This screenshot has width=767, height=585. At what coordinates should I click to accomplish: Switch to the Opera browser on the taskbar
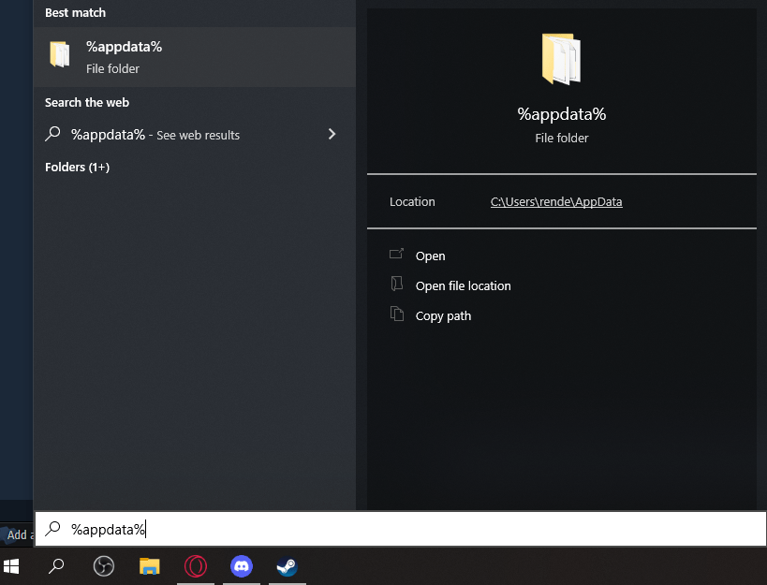coord(195,566)
